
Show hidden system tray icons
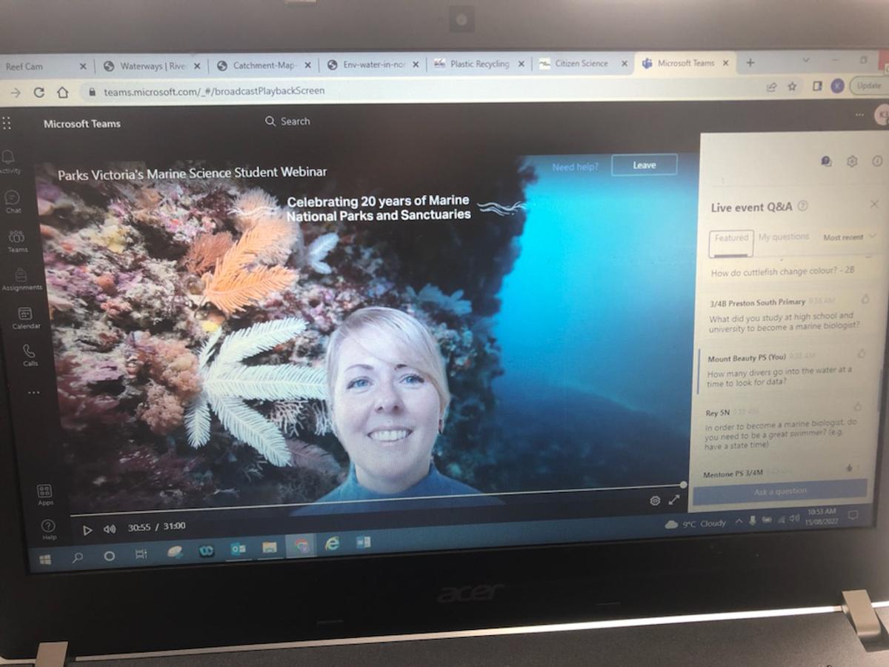[x=738, y=522]
